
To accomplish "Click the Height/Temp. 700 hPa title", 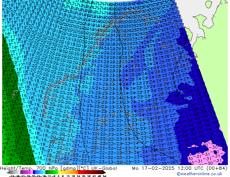I will point(28,168).
